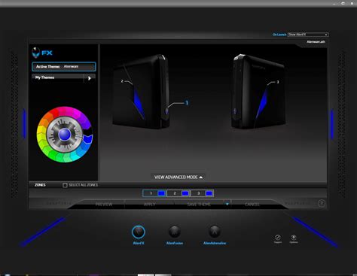Select zone 1 callout on the tower
This screenshot has width=357, height=276.
coord(187,103)
